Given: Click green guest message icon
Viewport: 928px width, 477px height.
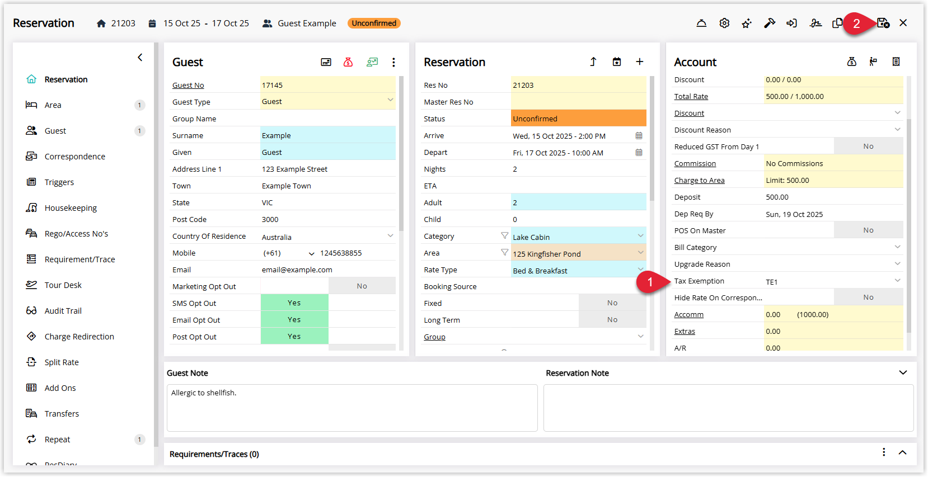Looking at the screenshot, I should 372,62.
